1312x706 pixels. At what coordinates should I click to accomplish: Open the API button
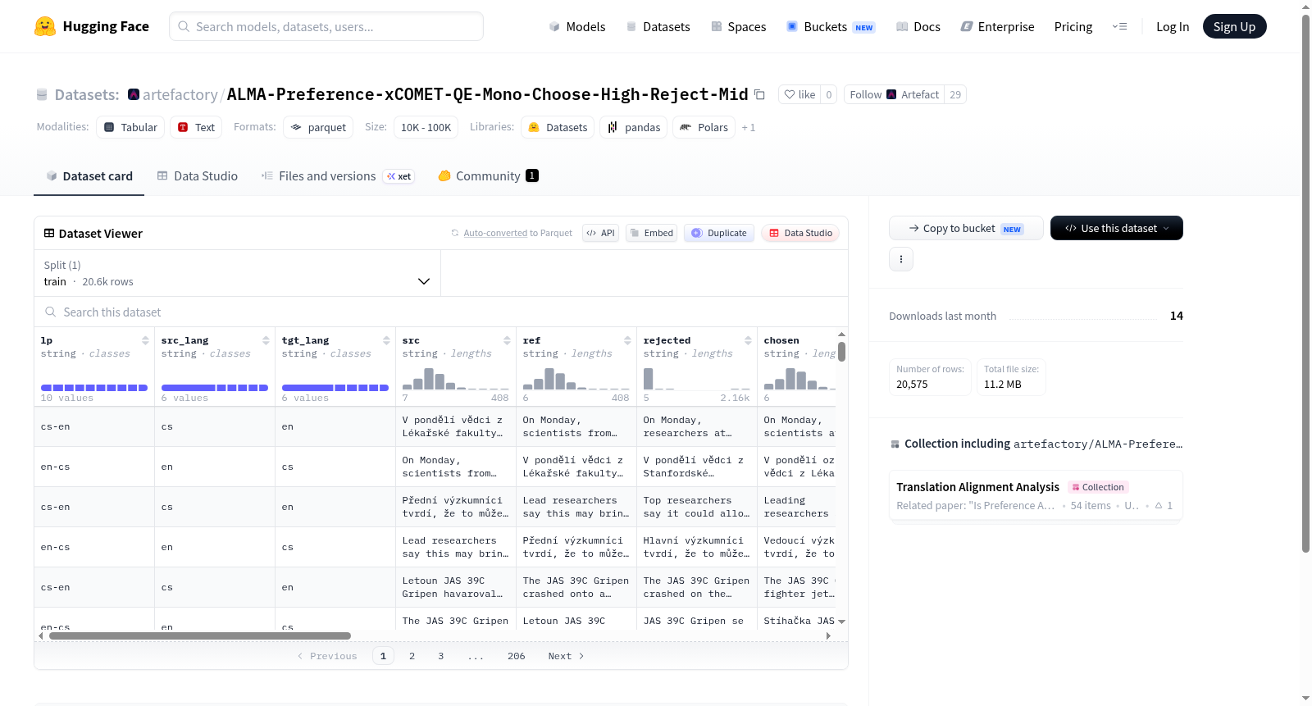pos(600,233)
